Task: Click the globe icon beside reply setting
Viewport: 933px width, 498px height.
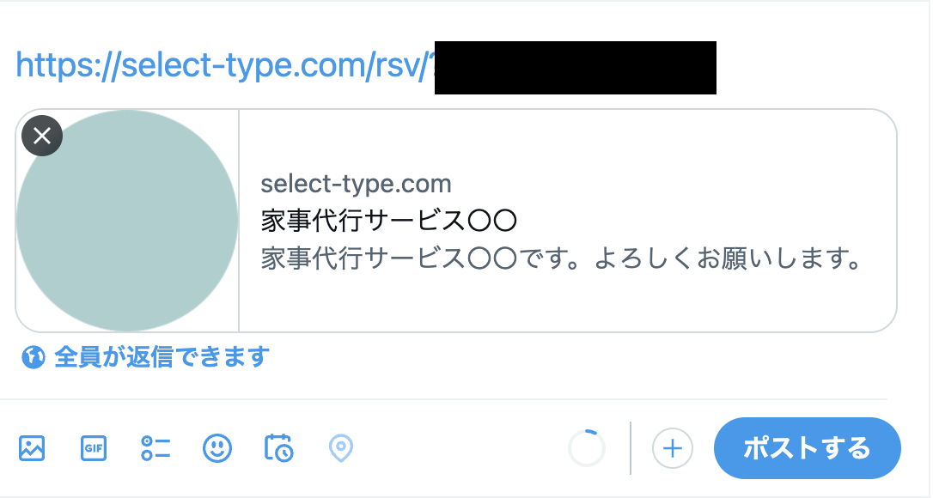Action: pos(33,356)
